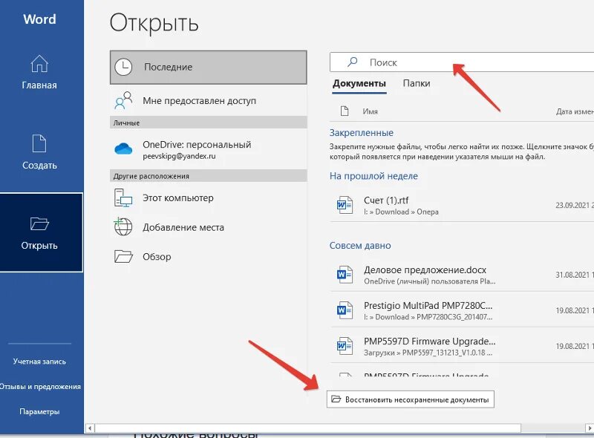
Task: Click into the Поиск search field
Action: coord(462,62)
